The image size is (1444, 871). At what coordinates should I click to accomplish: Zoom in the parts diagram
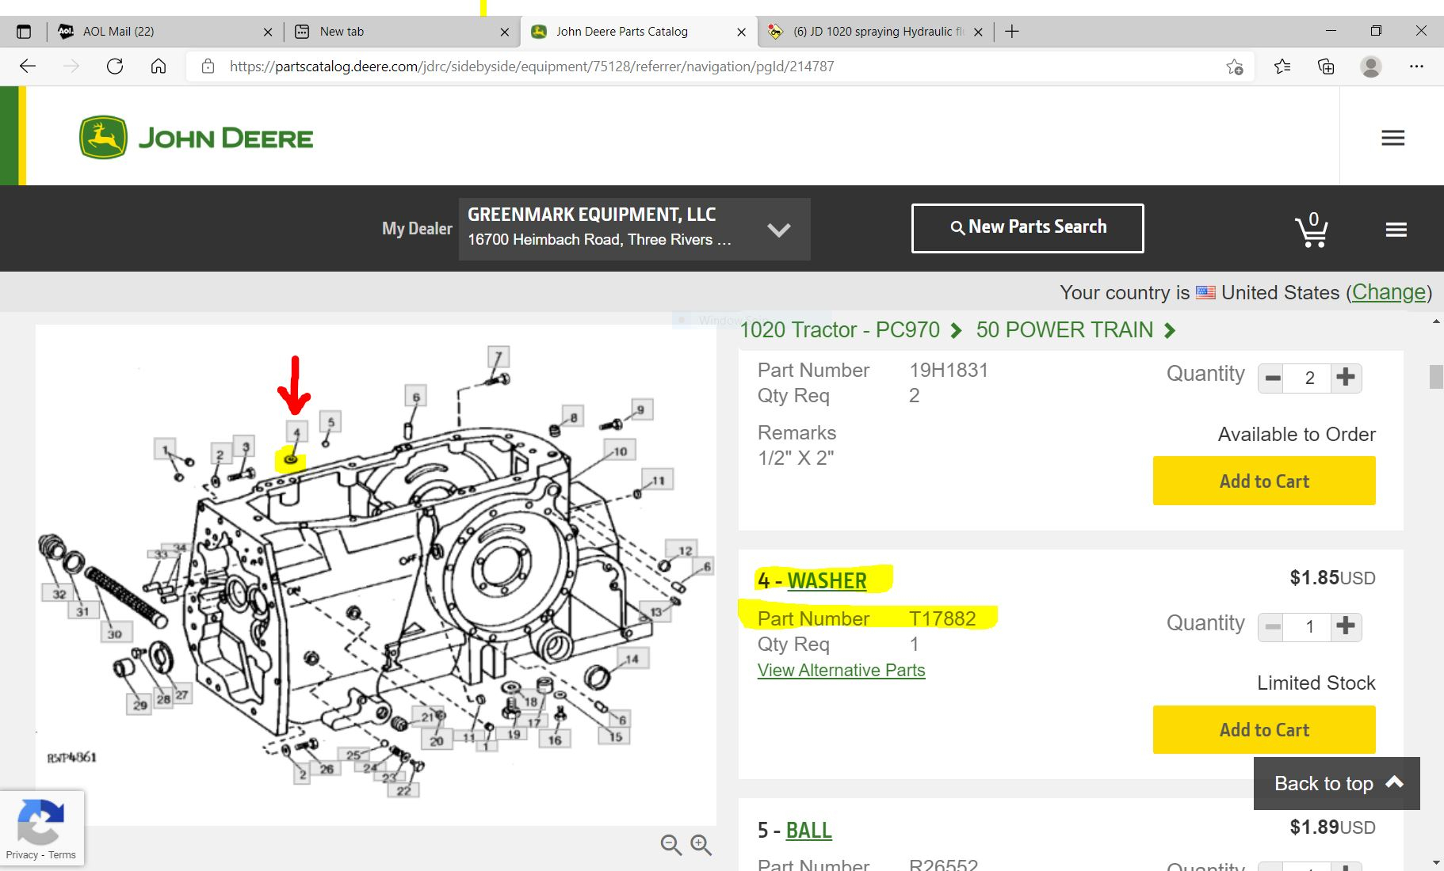pyautogui.click(x=701, y=845)
